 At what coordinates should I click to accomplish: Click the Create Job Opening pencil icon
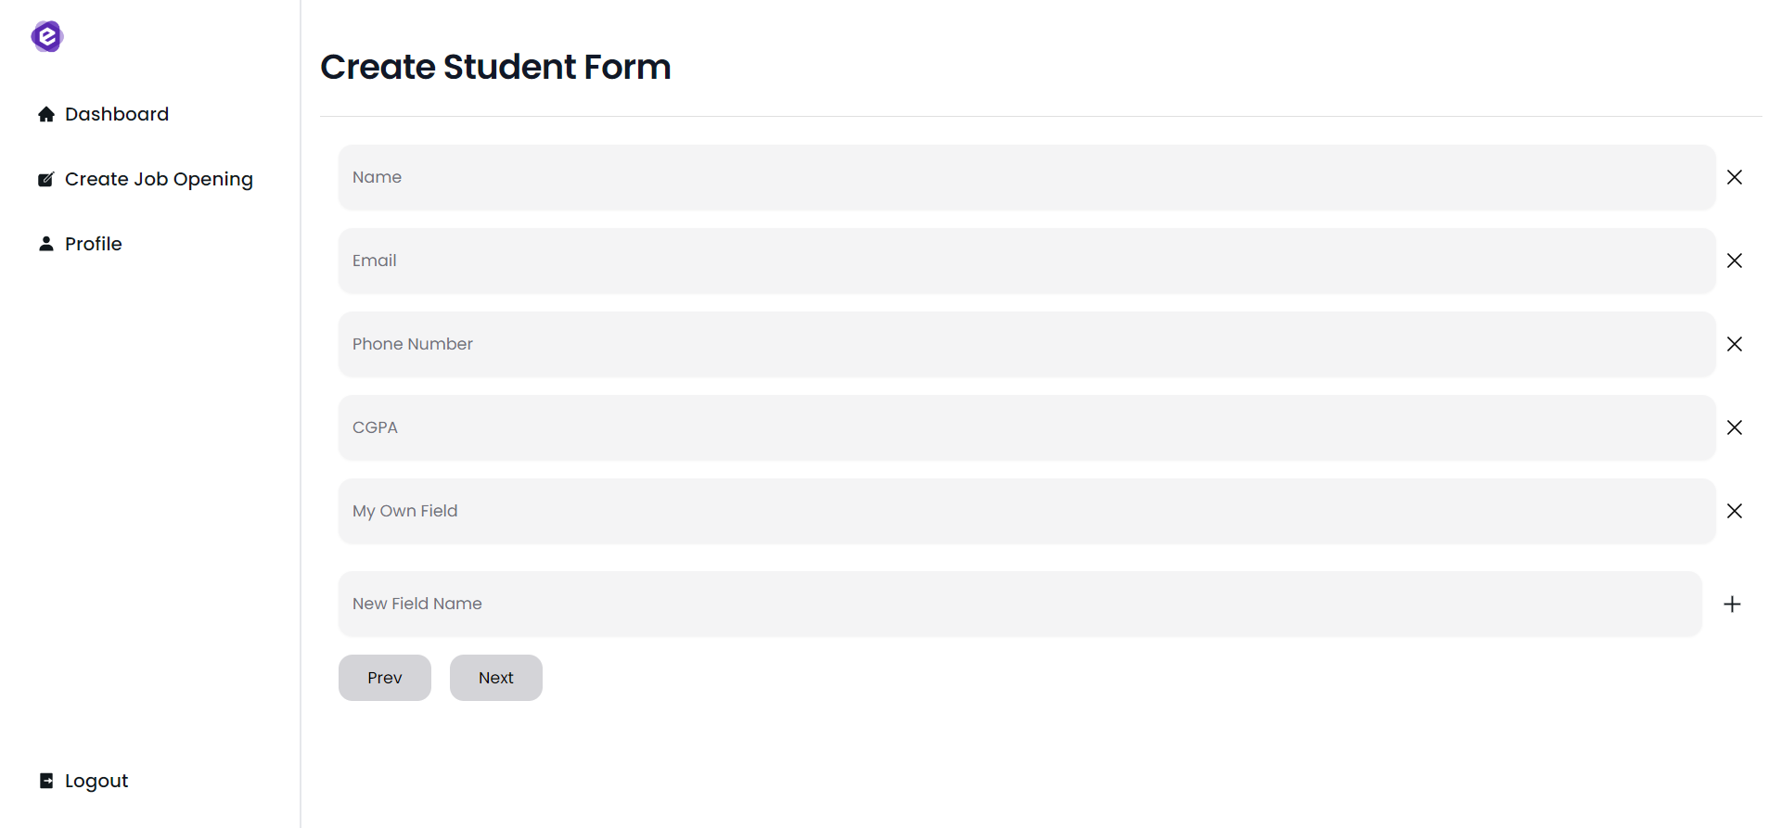coord(45,179)
